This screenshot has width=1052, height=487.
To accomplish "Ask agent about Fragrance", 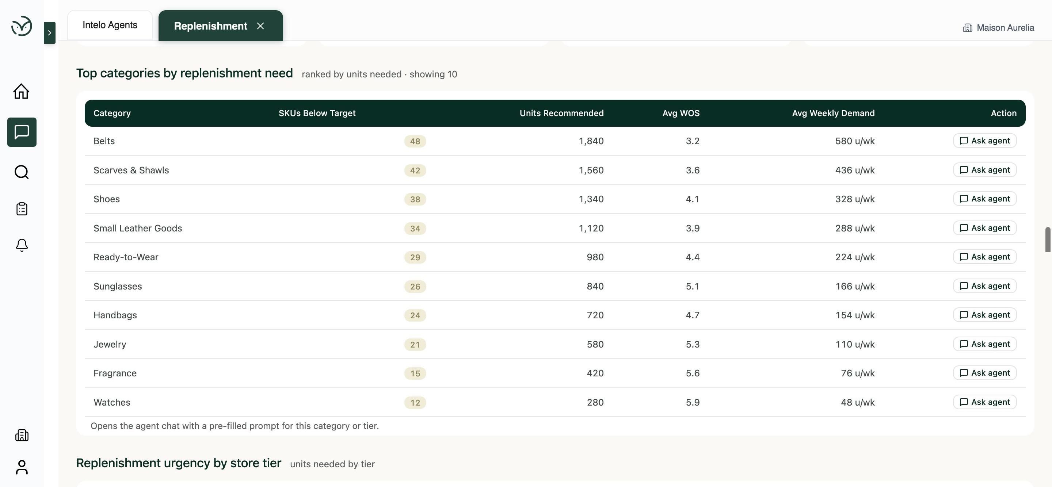I will coord(985,373).
